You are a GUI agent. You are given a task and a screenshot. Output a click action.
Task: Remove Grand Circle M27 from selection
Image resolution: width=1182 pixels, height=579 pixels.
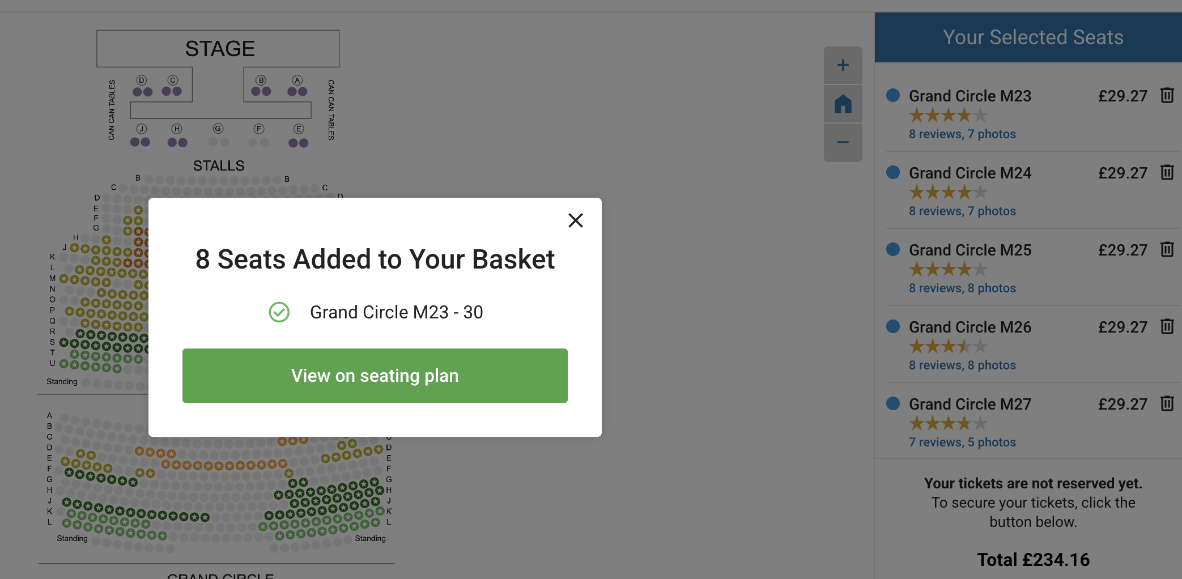pos(1167,403)
